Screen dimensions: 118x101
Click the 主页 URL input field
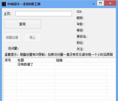click(44, 14)
